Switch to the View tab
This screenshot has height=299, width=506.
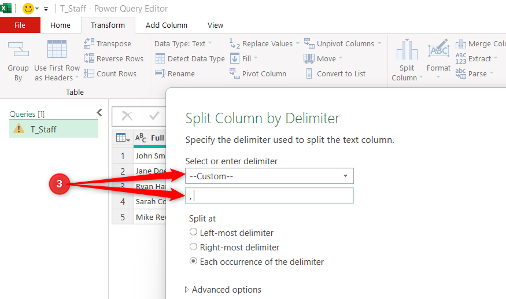[x=215, y=25]
